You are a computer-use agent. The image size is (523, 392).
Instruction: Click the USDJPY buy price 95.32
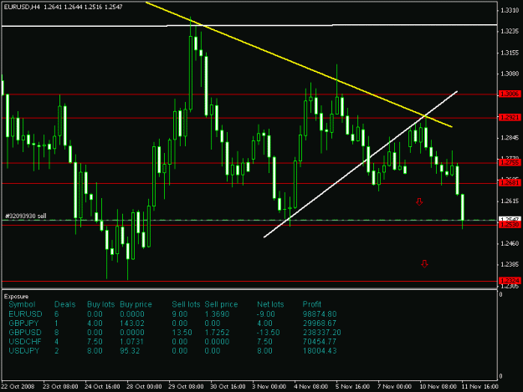tap(130, 351)
